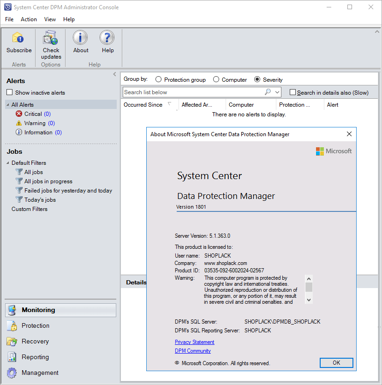This screenshot has width=382, height=385.
Task: Select the Warning alerts triangle icon
Action: (19, 123)
